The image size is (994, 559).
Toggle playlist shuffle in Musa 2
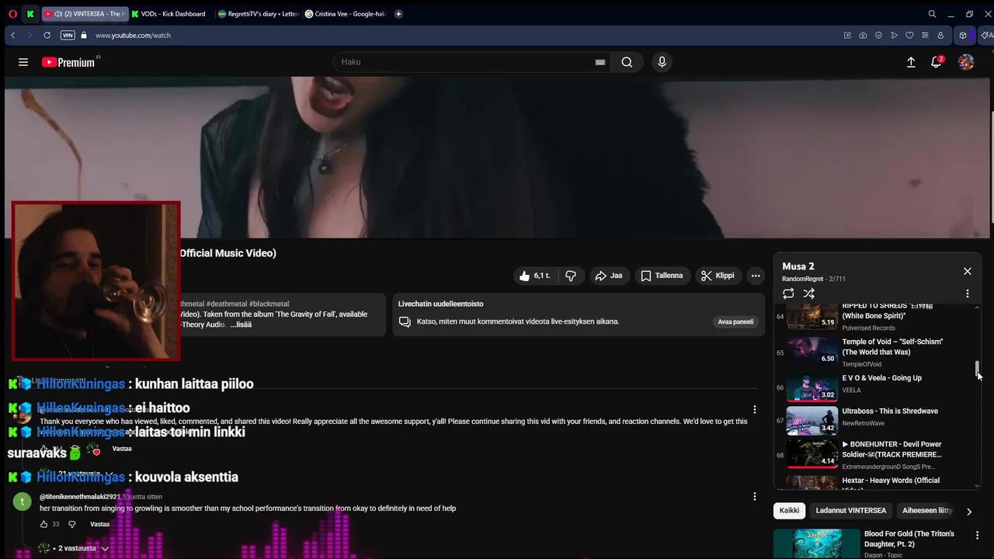coord(809,293)
